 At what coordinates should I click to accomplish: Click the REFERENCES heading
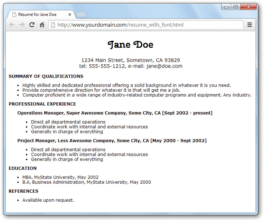(x=23, y=191)
